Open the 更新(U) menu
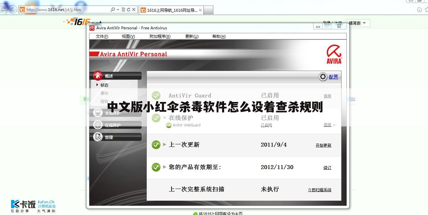This screenshot has height=215, width=428. click(191, 36)
